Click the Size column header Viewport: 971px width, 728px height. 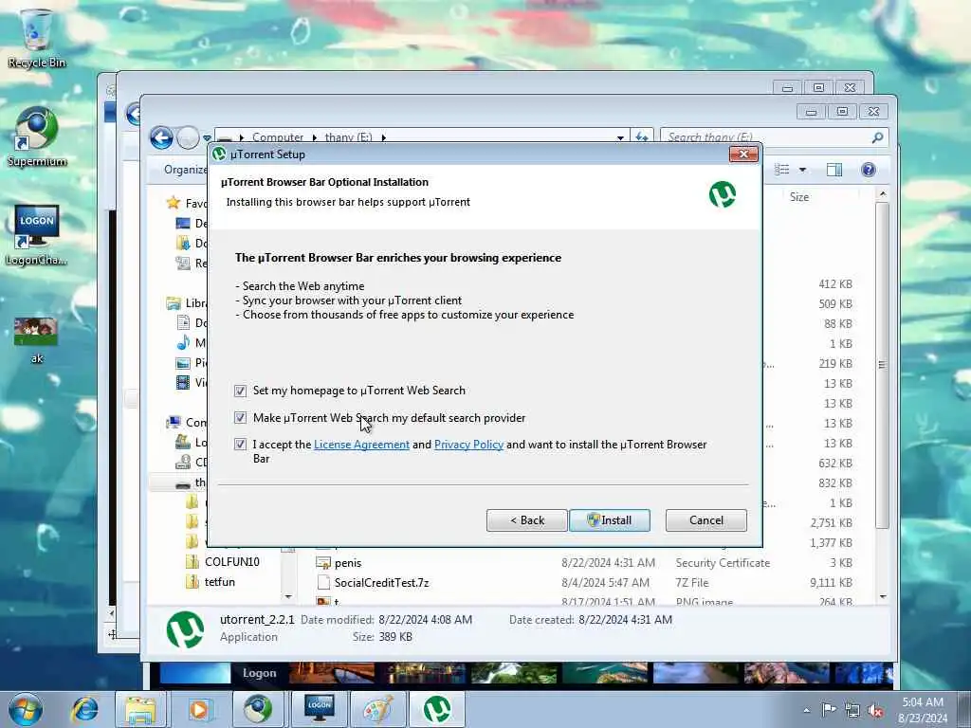point(798,197)
